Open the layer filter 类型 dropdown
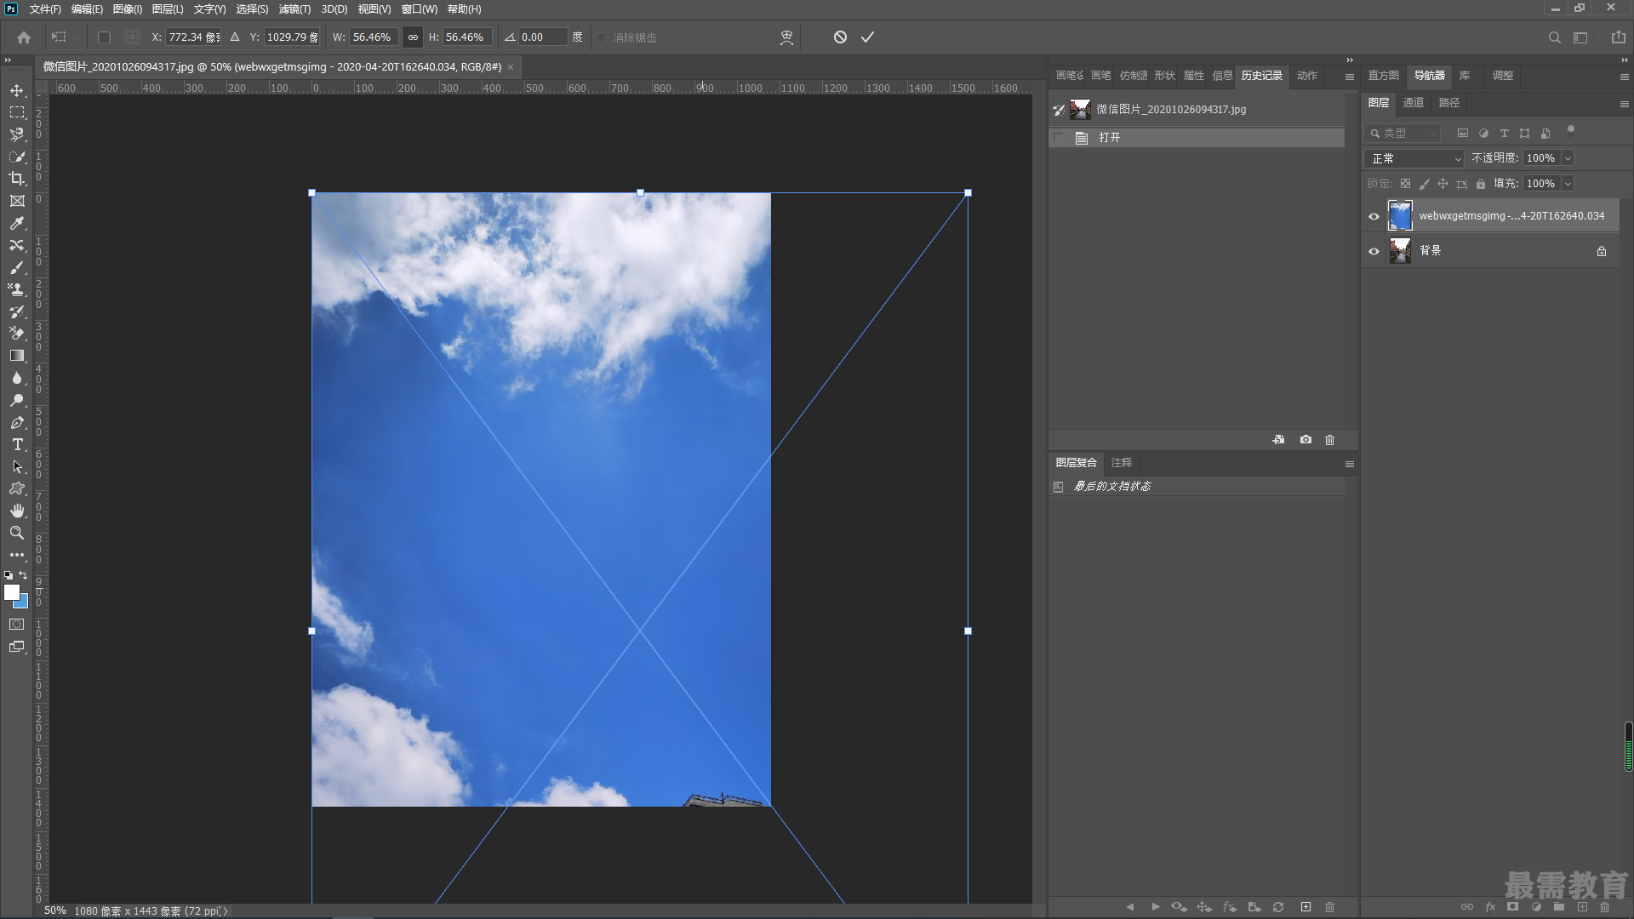The image size is (1634, 919). tap(1403, 134)
